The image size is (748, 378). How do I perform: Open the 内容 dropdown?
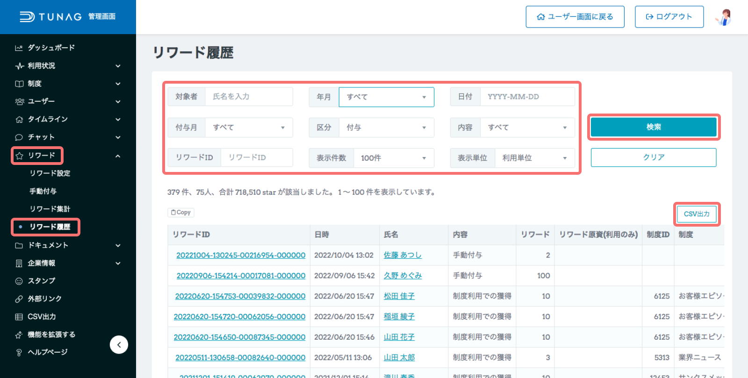[x=527, y=128]
